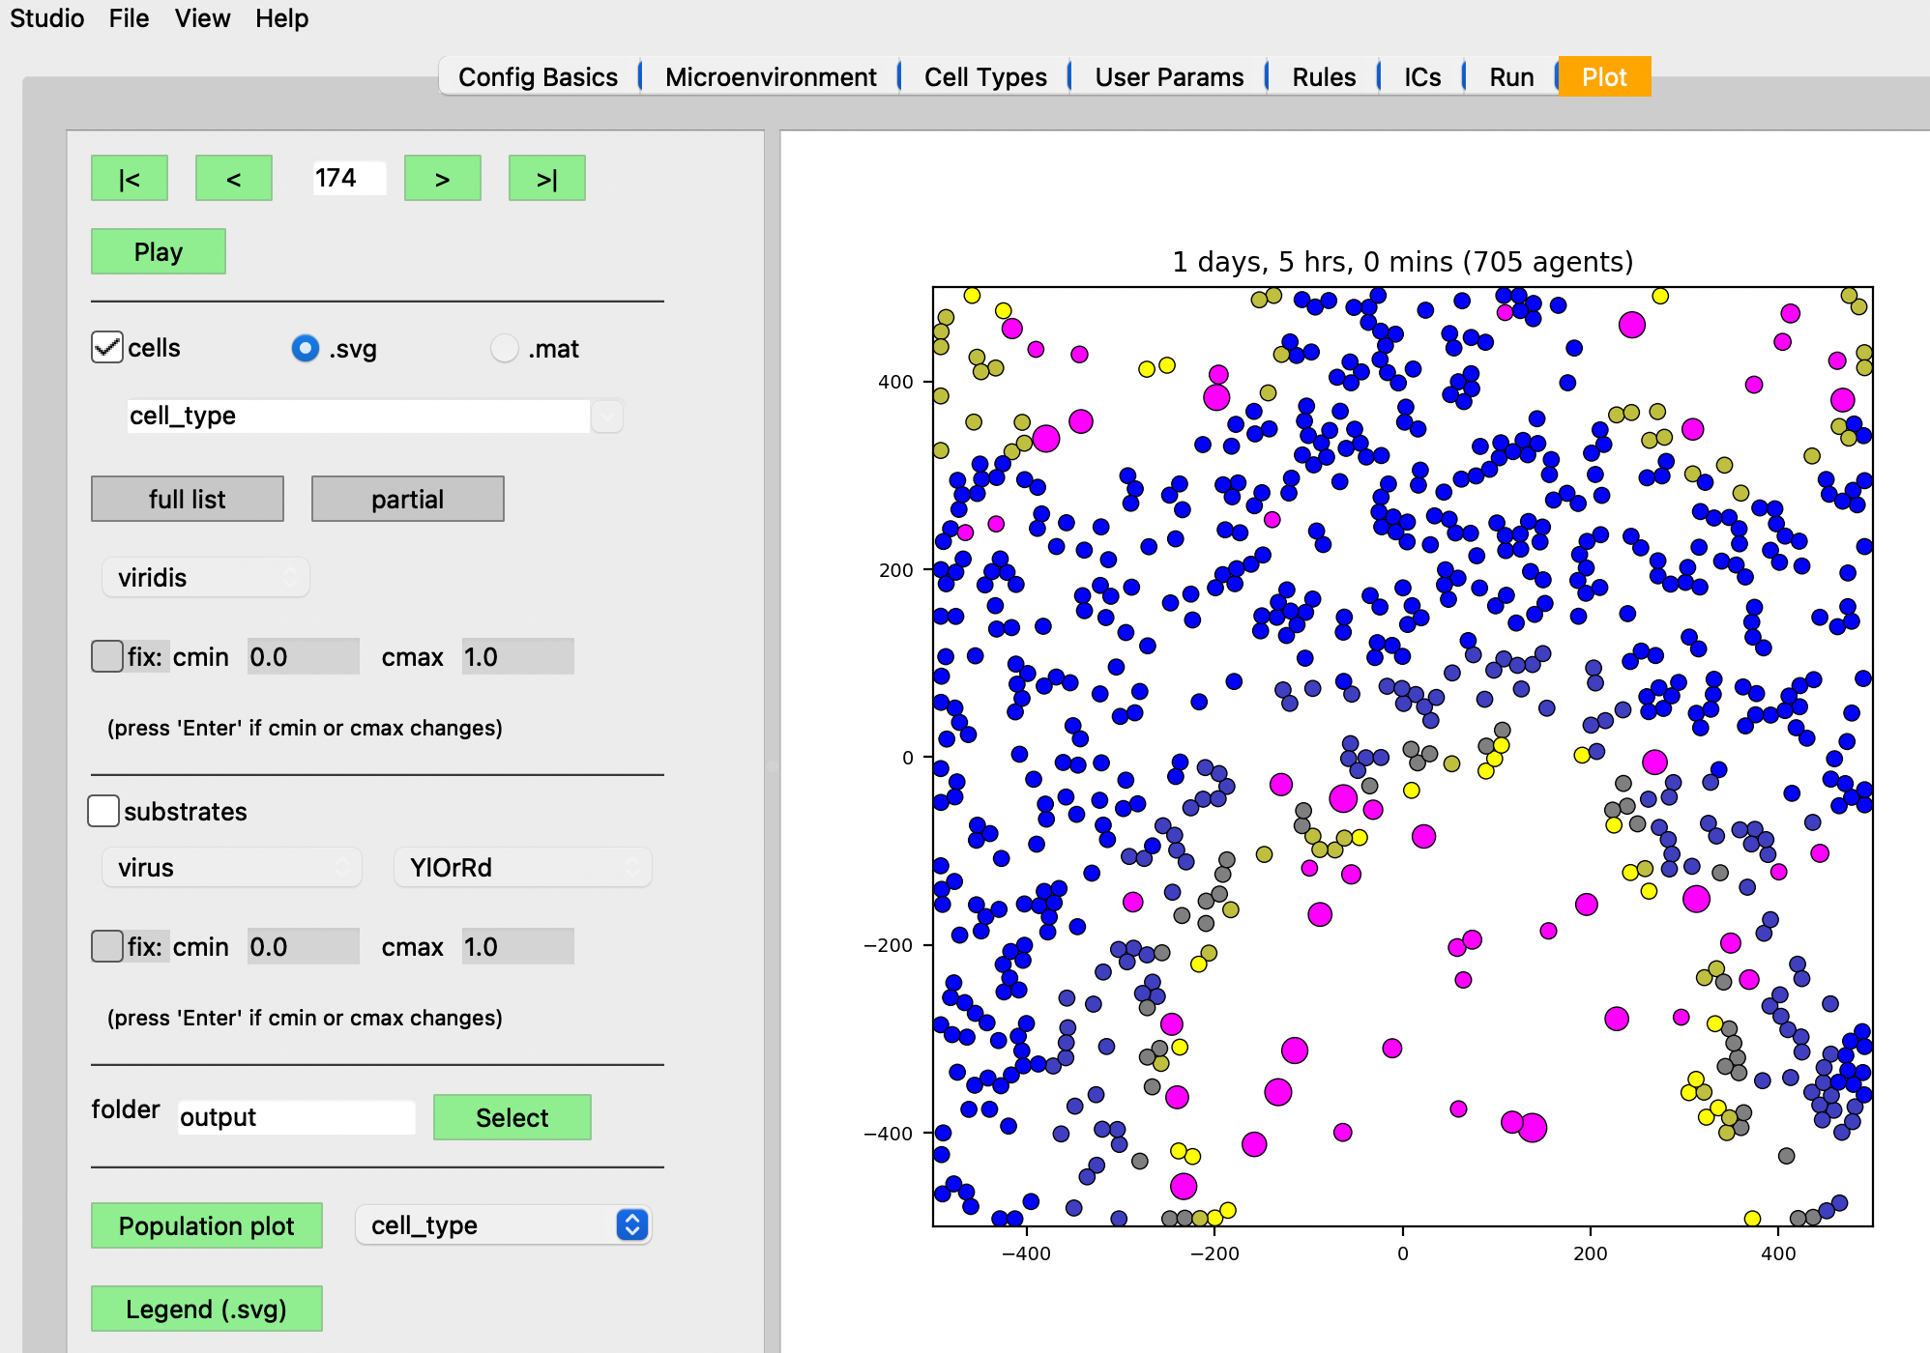This screenshot has width=1930, height=1353.
Task: Select the .mat radio button
Action: click(x=505, y=348)
